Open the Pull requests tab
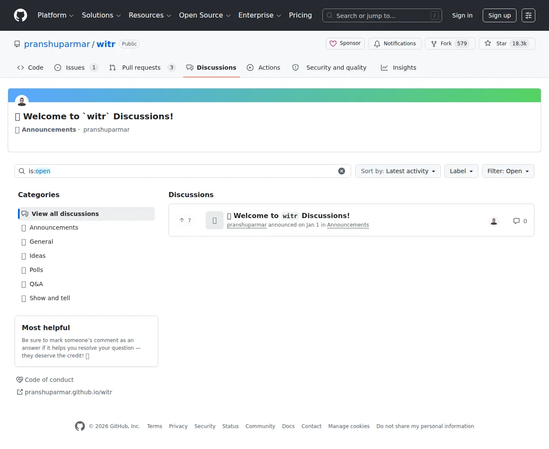 tap(142, 68)
